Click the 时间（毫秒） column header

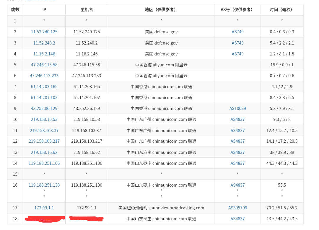(x=282, y=10)
